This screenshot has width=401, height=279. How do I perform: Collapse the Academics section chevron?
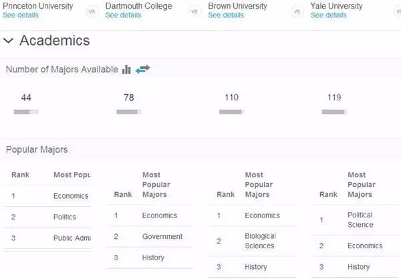pyautogui.click(x=9, y=41)
